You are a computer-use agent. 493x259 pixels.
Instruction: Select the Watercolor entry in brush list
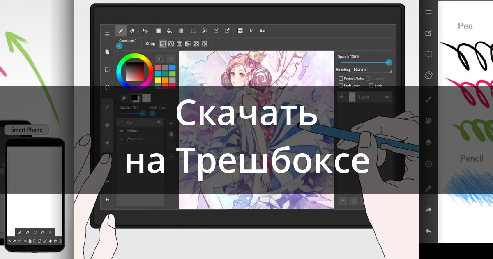coord(140,139)
